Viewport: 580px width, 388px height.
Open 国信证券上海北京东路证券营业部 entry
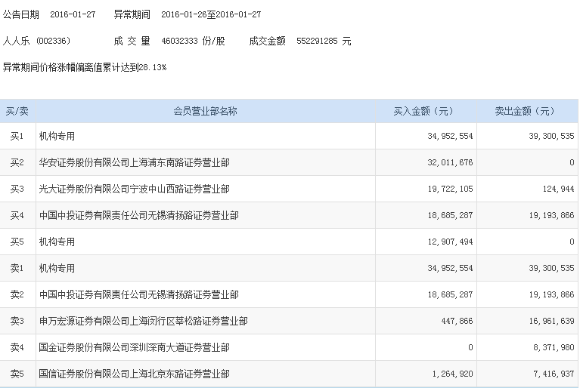[x=134, y=374]
